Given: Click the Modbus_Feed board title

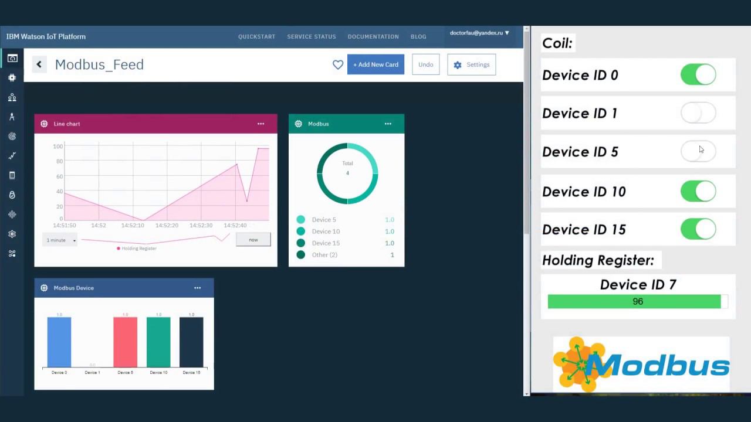Looking at the screenshot, I should pyautogui.click(x=99, y=64).
